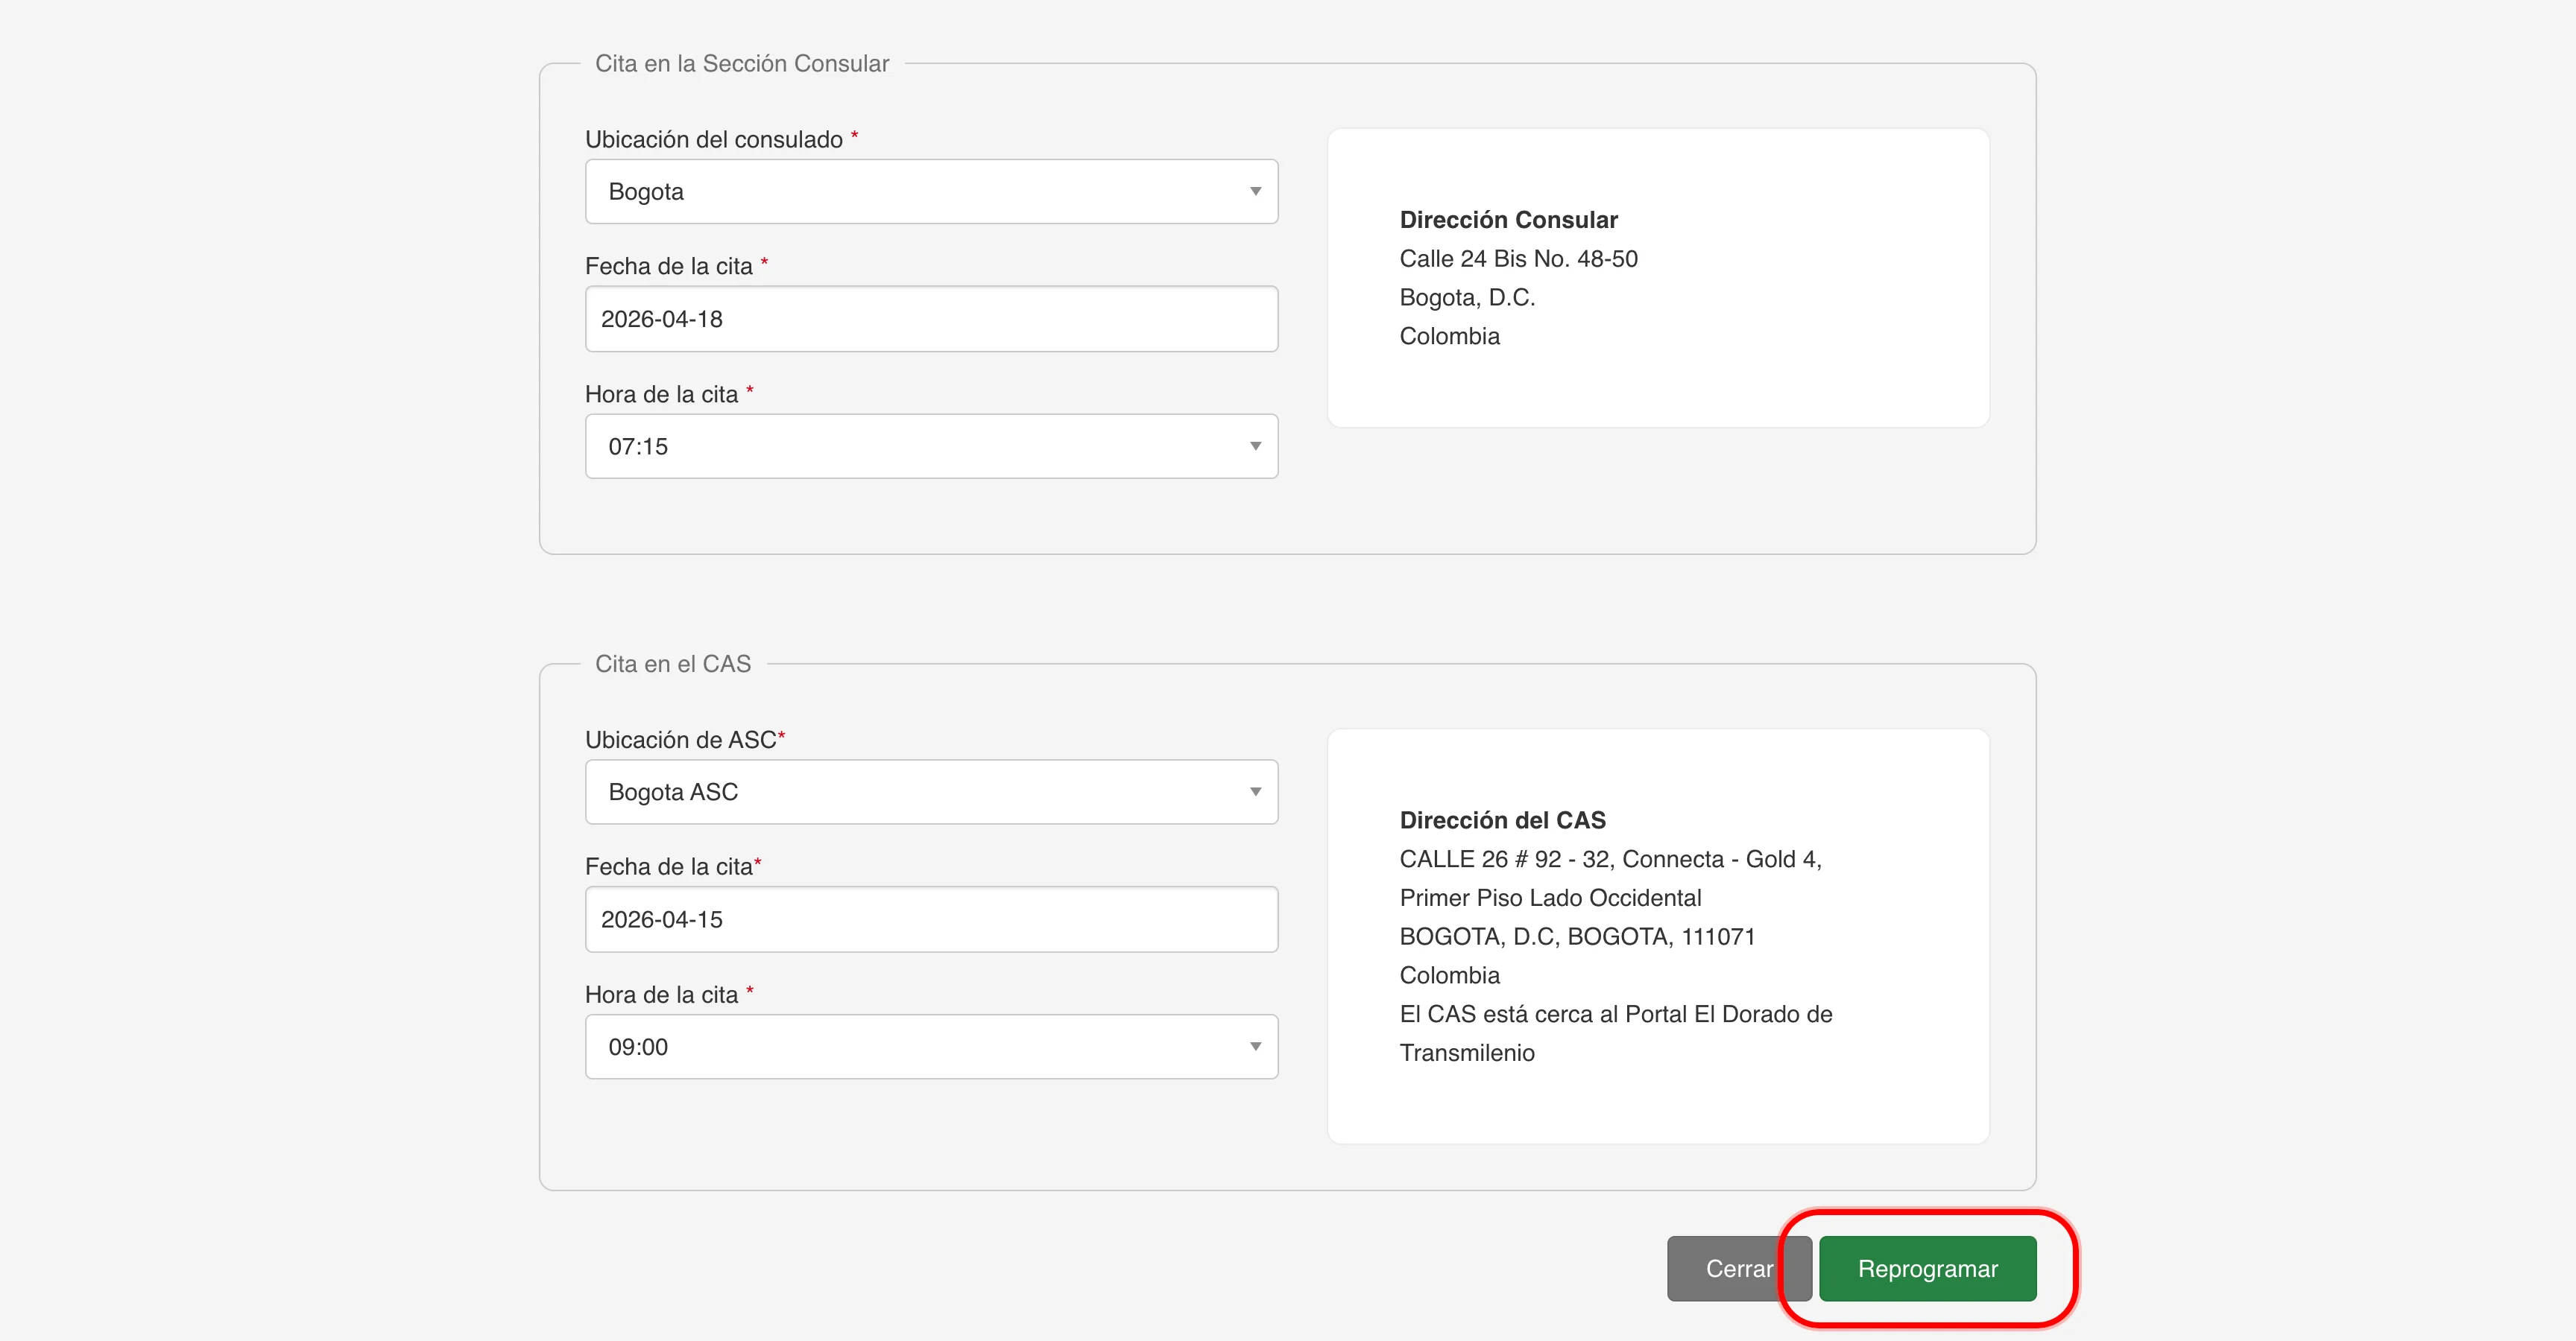Click the Cita en el CAS legend
This screenshot has width=2576, height=1341.
pos(672,665)
